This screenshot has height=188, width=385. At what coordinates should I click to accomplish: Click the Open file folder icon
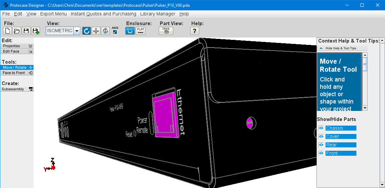(x=17, y=31)
